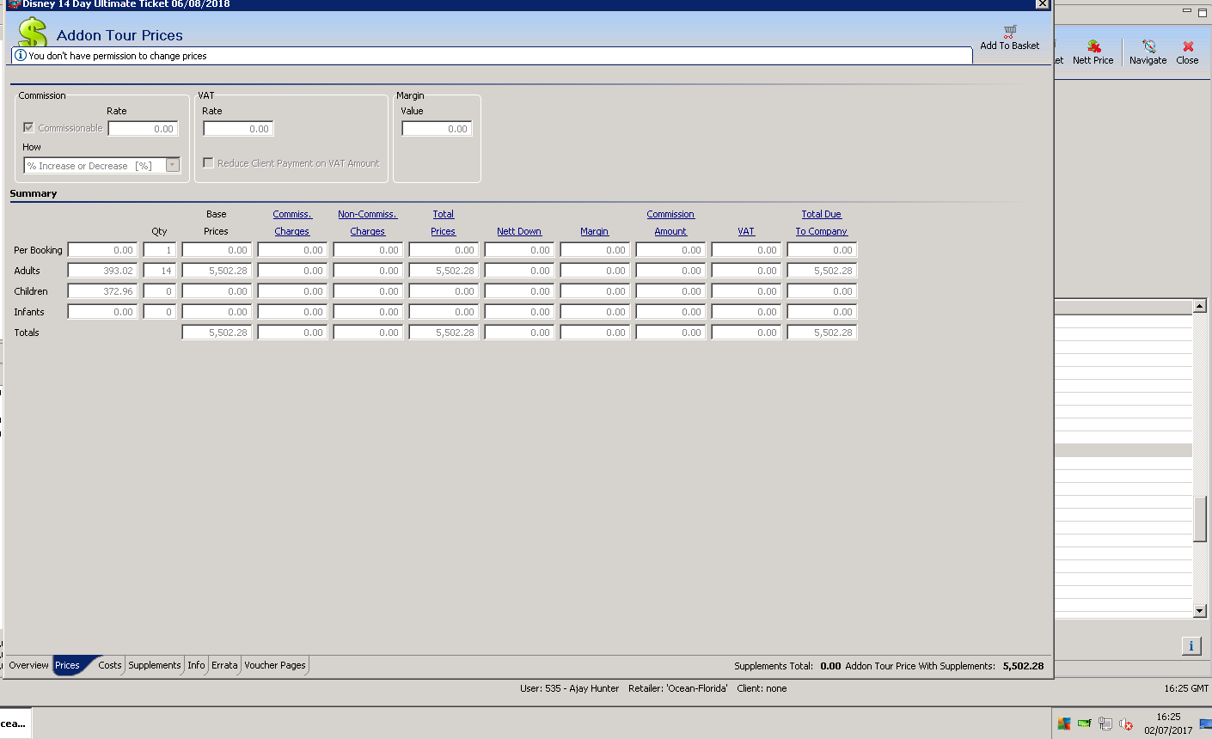This screenshot has height=739, width=1212.
Task: Switch to the Errata tab
Action: pos(224,665)
